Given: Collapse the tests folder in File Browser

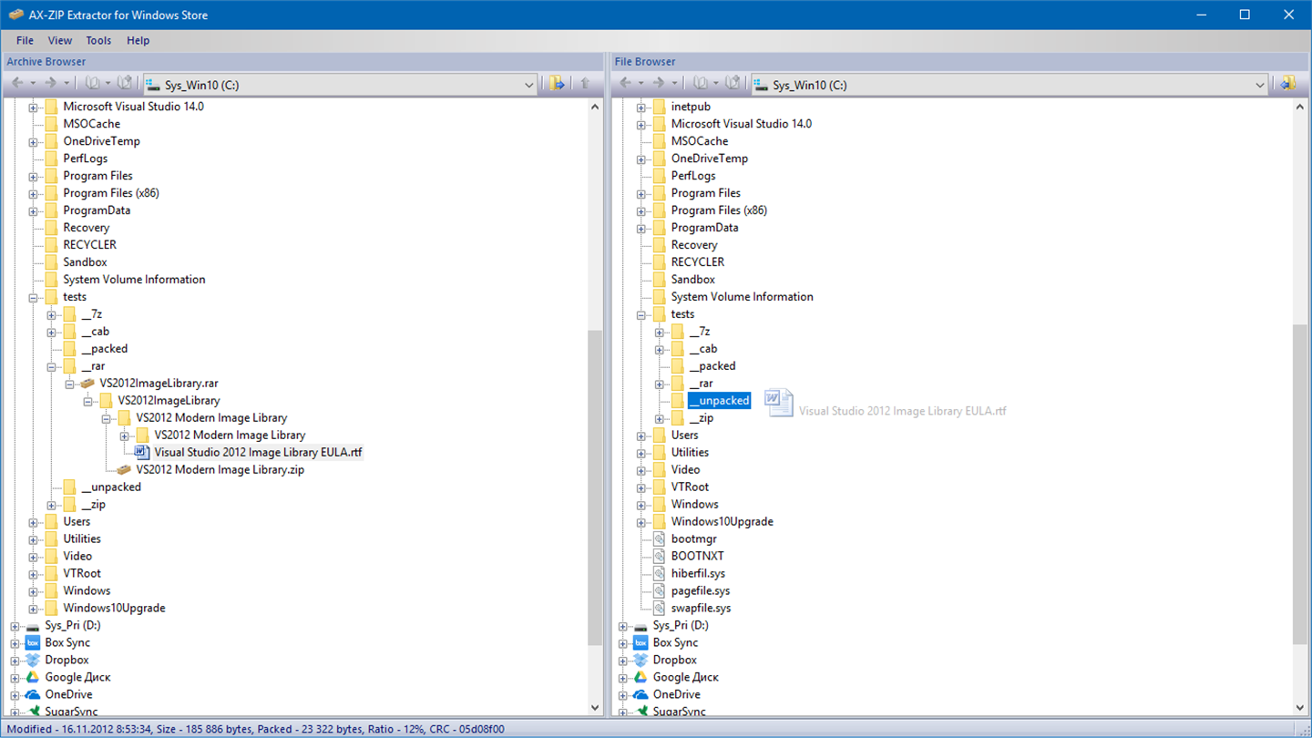Looking at the screenshot, I should click(x=641, y=314).
